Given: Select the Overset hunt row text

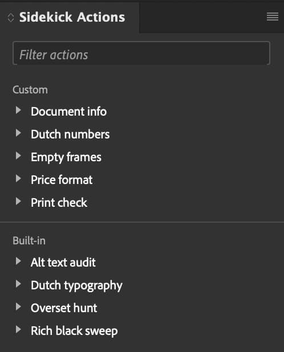Looking at the screenshot, I should [x=64, y=308].
